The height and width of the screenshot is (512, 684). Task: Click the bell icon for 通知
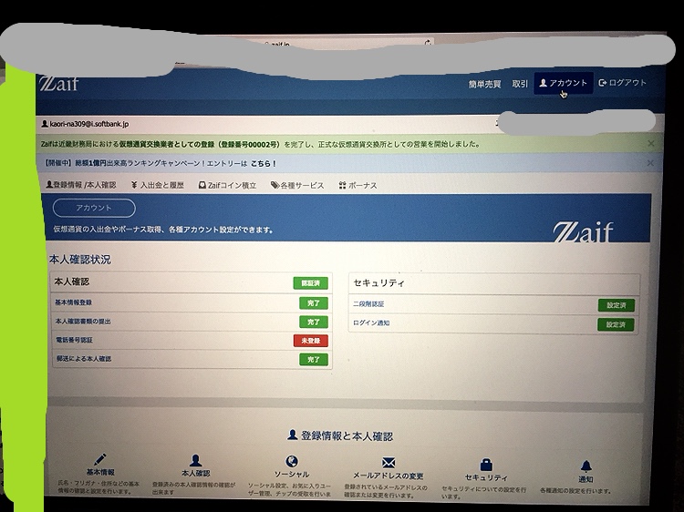586,466
